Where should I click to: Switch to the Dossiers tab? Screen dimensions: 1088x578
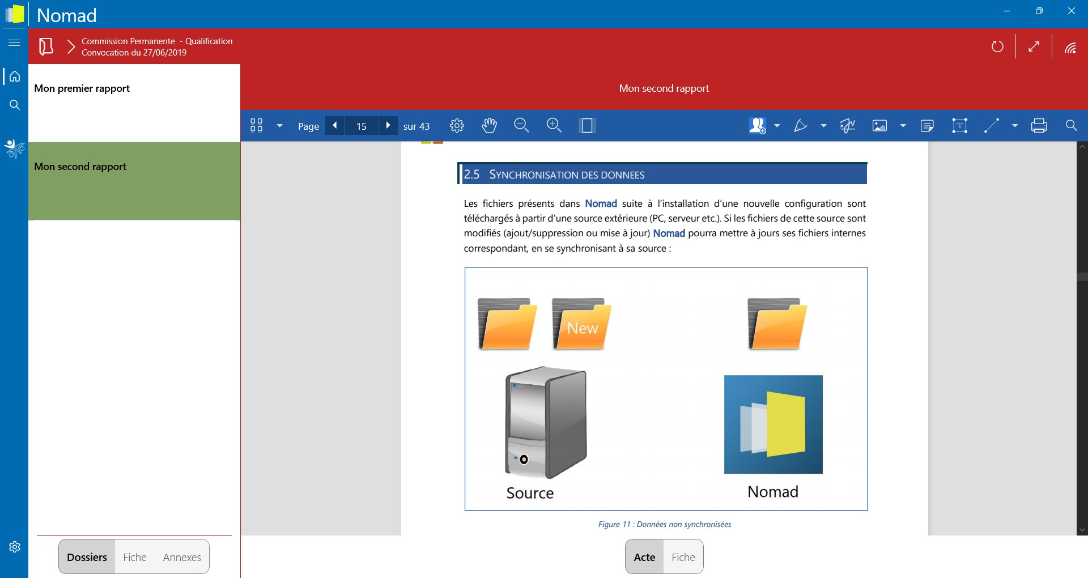tap(87, 557)
